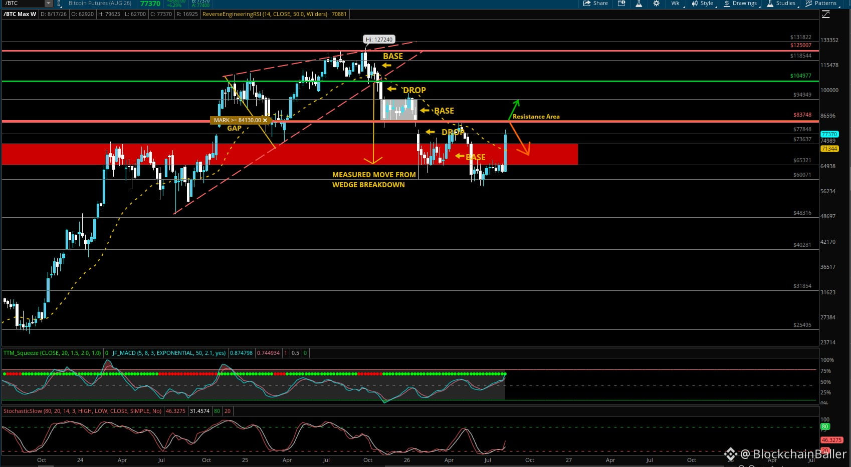This screenshot has height=467, width=851.
Task: Open the Patterns menu
Action: (x=821, y=3)
